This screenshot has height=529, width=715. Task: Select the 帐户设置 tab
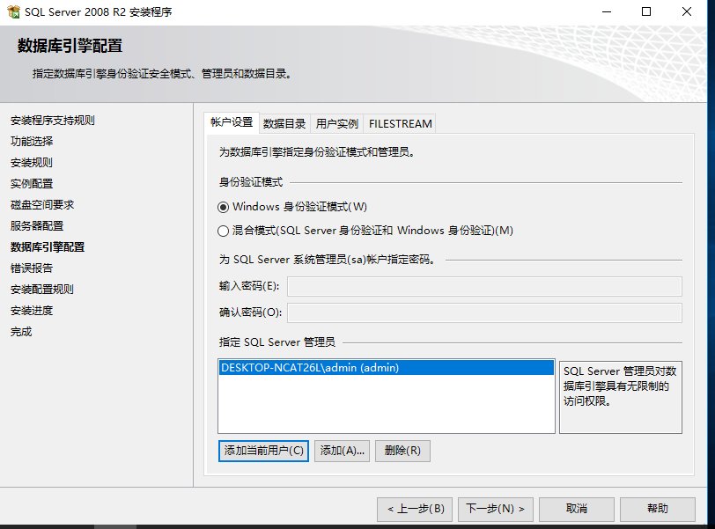[x=232, y=122]
